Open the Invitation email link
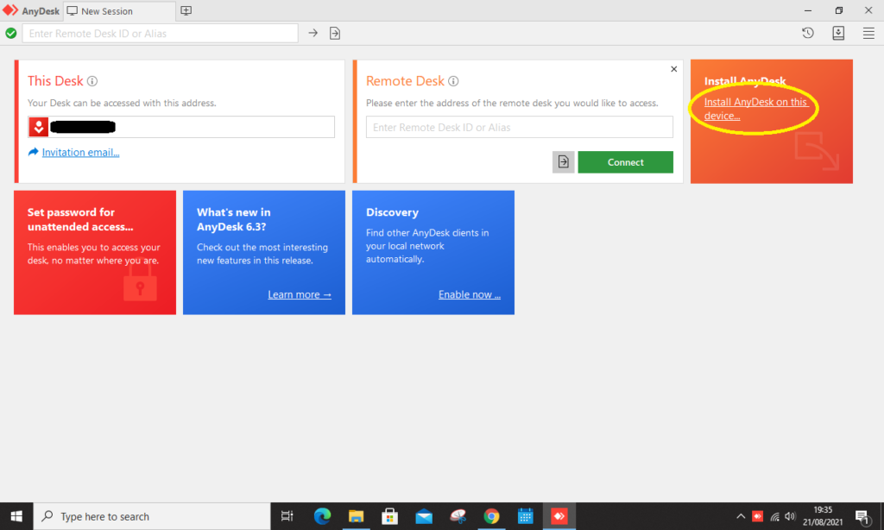The width and height of the screenshot is (884, 530). point(80,152)
